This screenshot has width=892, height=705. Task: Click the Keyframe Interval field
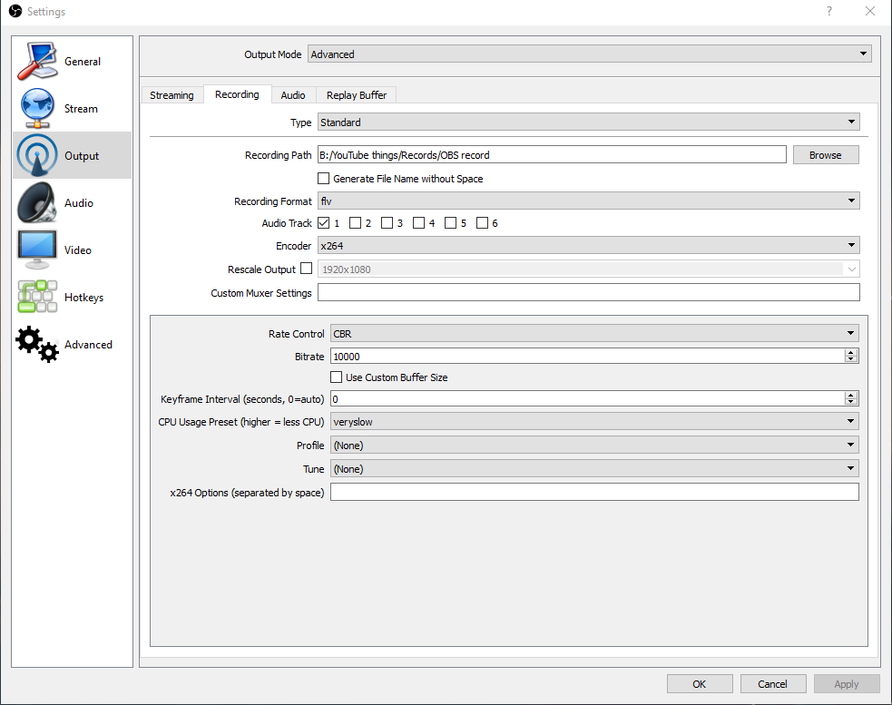point(588,399)
